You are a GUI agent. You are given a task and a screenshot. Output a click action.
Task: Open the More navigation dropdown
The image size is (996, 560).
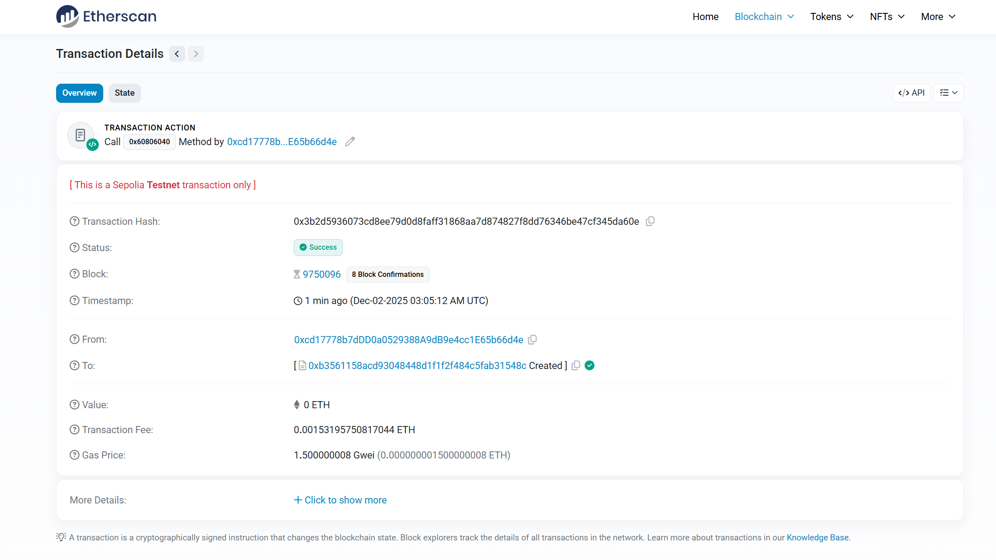click(x=938, y=16)
